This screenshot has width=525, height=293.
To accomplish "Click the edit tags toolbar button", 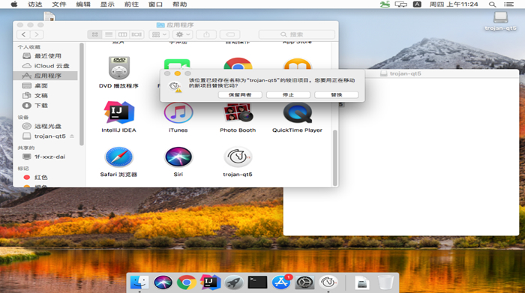I will pos(230,34).
